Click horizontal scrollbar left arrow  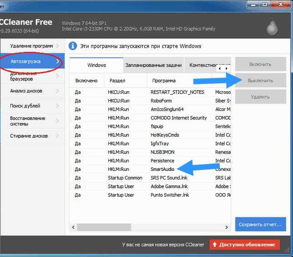73,227
